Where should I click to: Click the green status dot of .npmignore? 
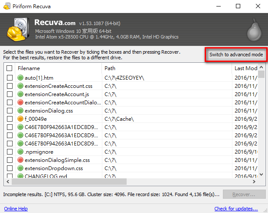tap(20, 152)
